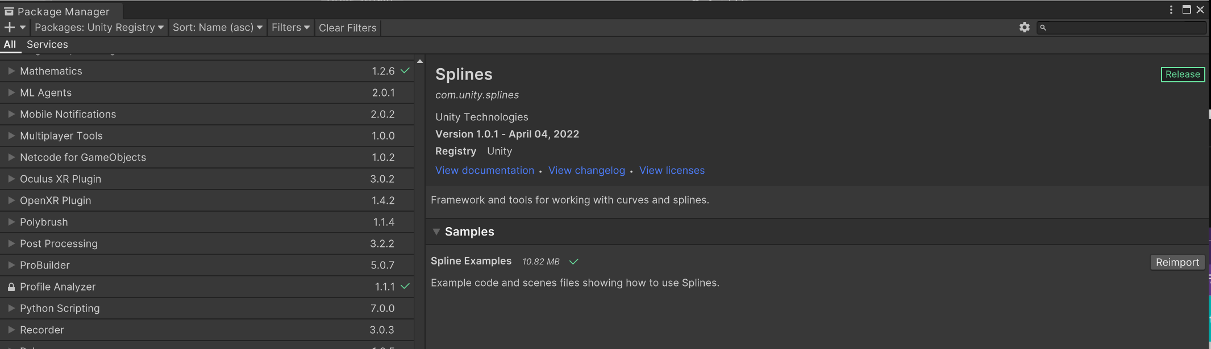Select the Post Processing package
The width and height of the screenshot is (1211, 349).
207,243
